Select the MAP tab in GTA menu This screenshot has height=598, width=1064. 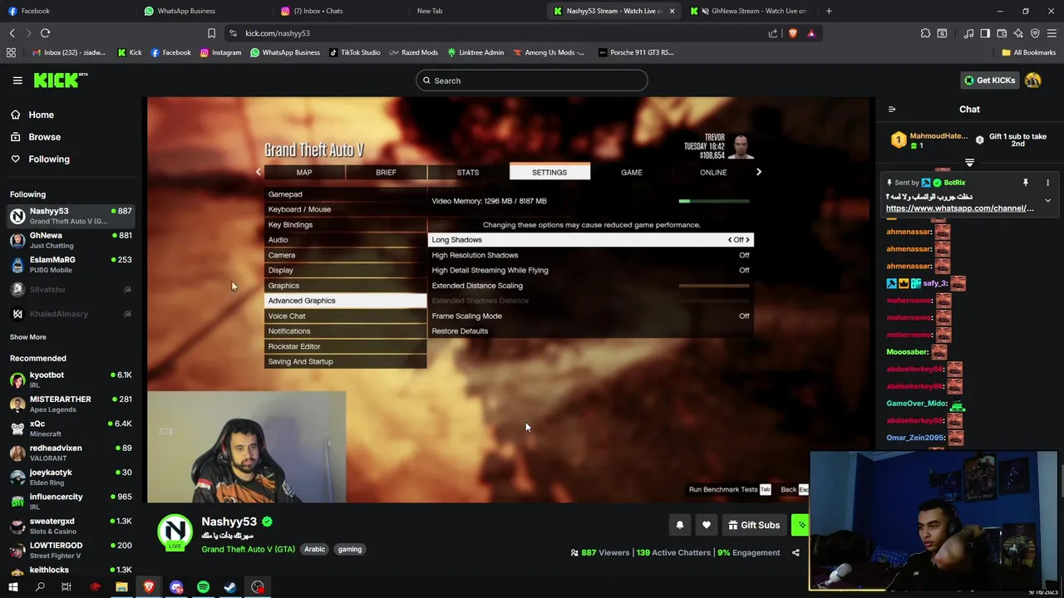[x=304, y=172]
